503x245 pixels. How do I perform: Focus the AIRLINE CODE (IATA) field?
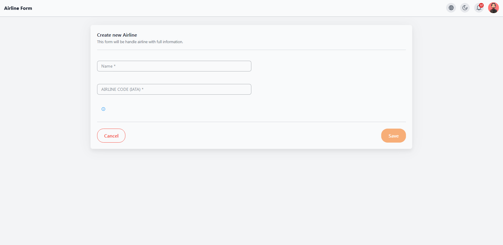pyautogui.click(x=174, y=89)
